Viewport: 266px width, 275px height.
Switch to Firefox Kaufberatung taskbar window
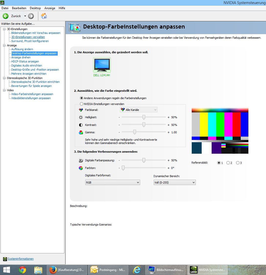(x=66, y=270)
